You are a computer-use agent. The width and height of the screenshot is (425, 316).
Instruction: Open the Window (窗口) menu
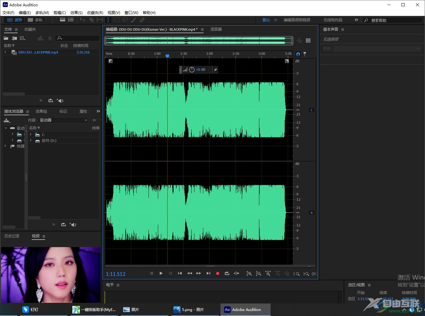[132, 13]
